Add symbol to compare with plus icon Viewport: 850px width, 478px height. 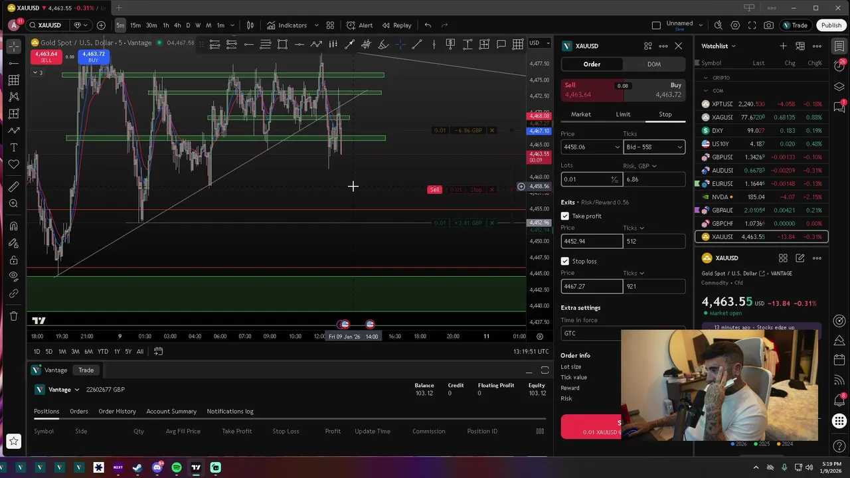coord(101,25)
